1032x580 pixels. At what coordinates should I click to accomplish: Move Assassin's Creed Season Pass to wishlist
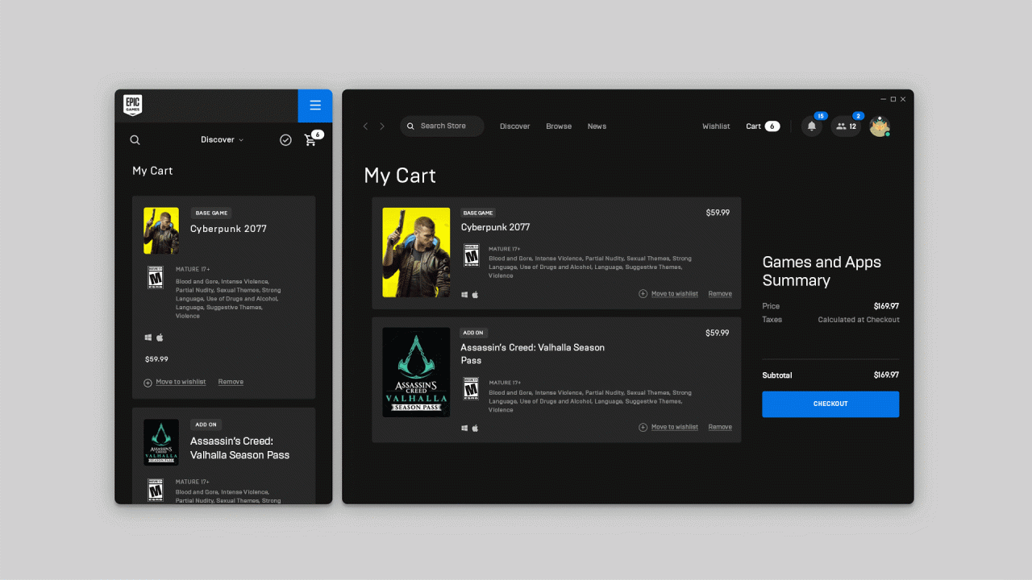tap(674, 427)
